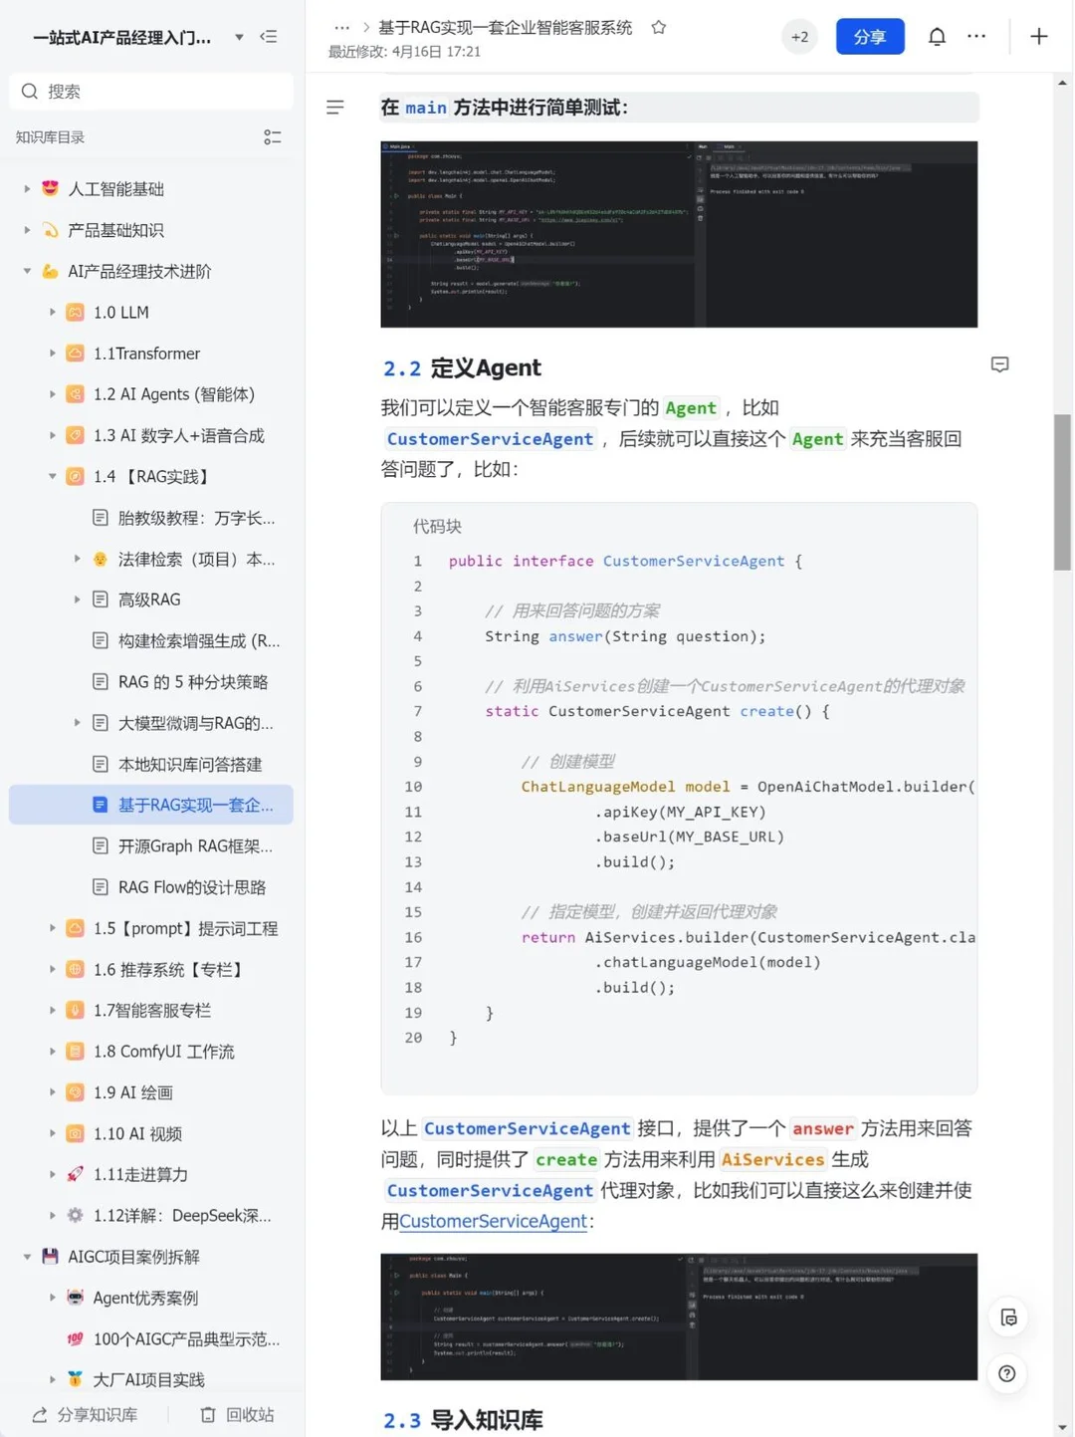Expand the 1.2 AI Agents (智能体) node
This screenshot has height=1437, width=1075.
click(53, 394)
